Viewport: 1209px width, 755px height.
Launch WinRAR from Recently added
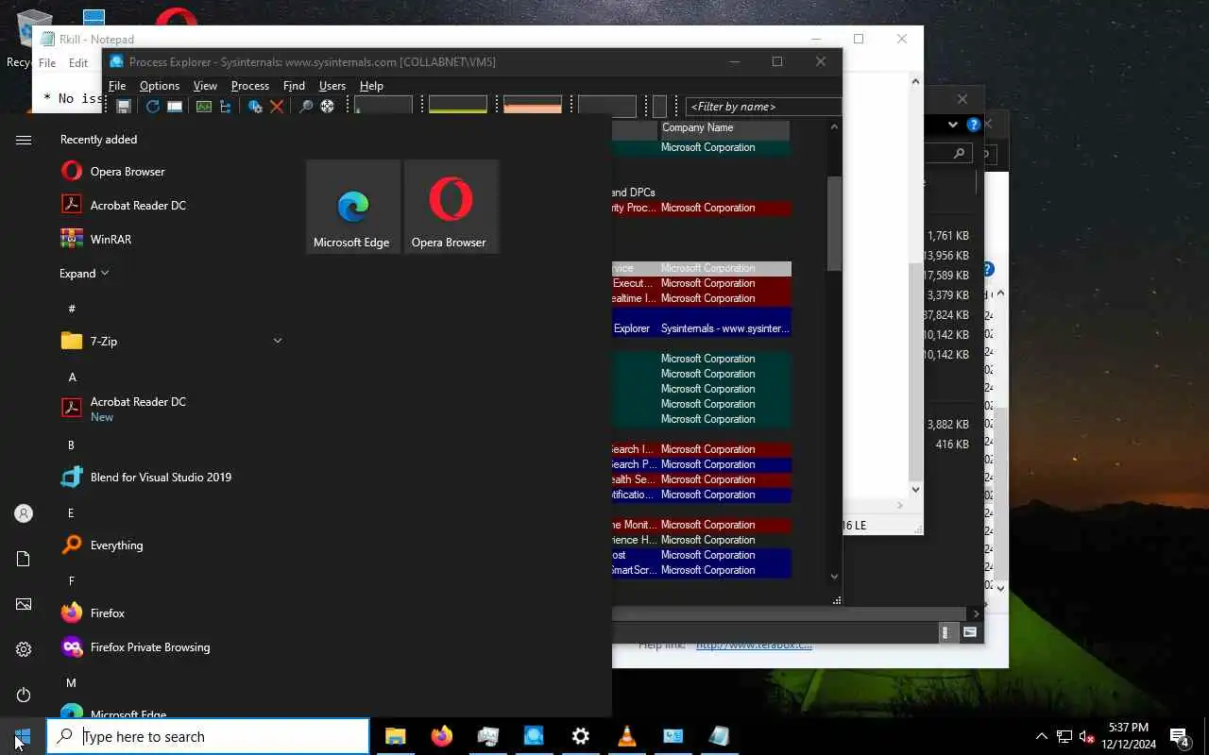pyautogui.click(x=111, y=240)
